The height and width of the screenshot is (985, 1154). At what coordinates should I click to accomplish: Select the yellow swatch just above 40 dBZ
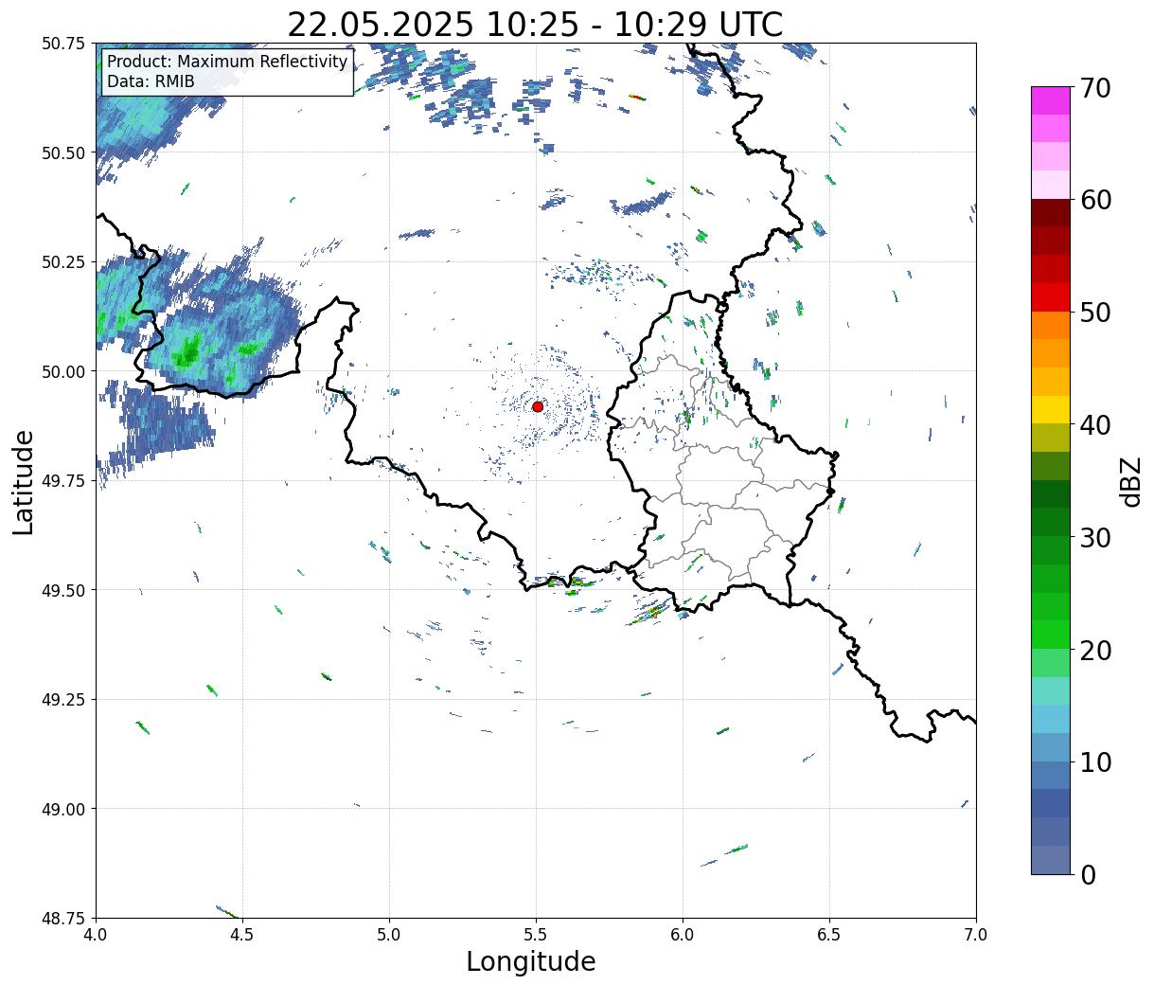pyautogui.click(x=1051, y=409)
